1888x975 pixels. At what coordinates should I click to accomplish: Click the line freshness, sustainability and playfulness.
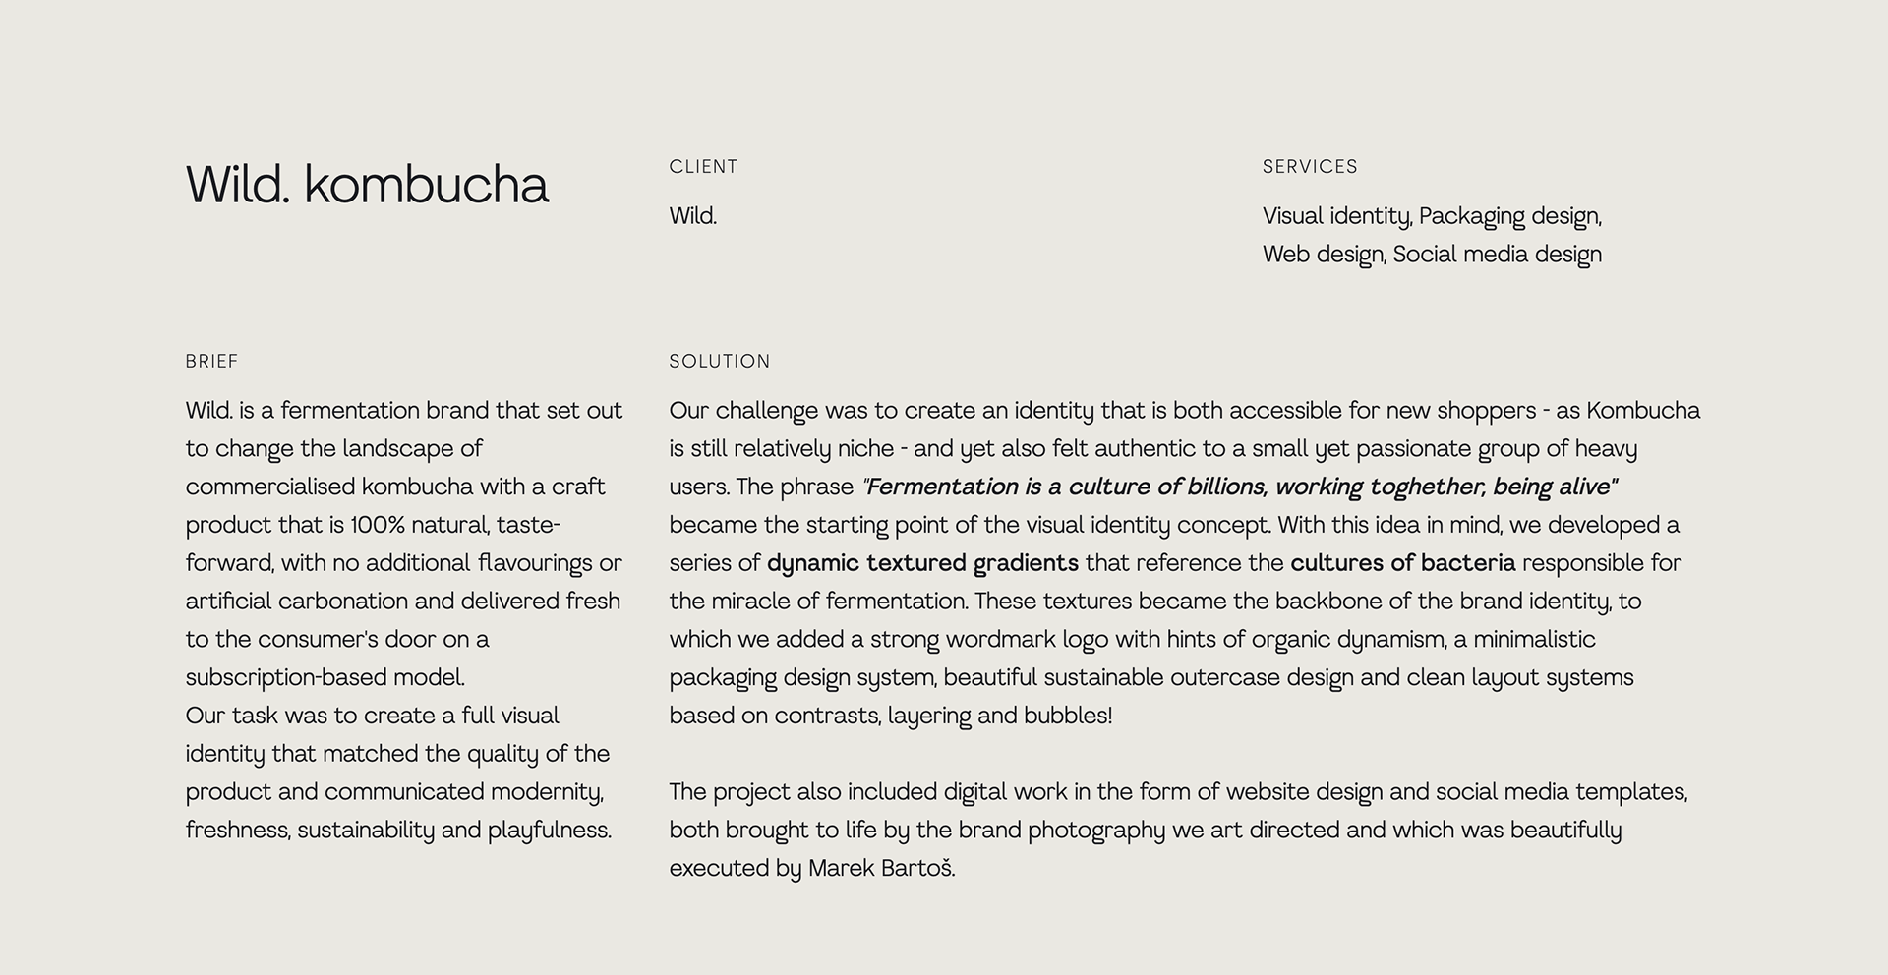(398, 831)
